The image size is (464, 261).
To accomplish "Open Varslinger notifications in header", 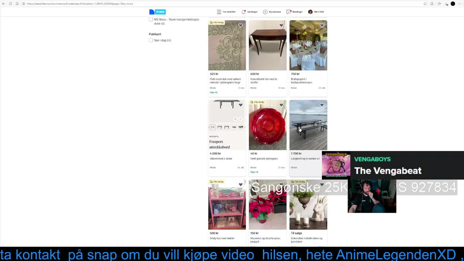I will tap(249, 12).
